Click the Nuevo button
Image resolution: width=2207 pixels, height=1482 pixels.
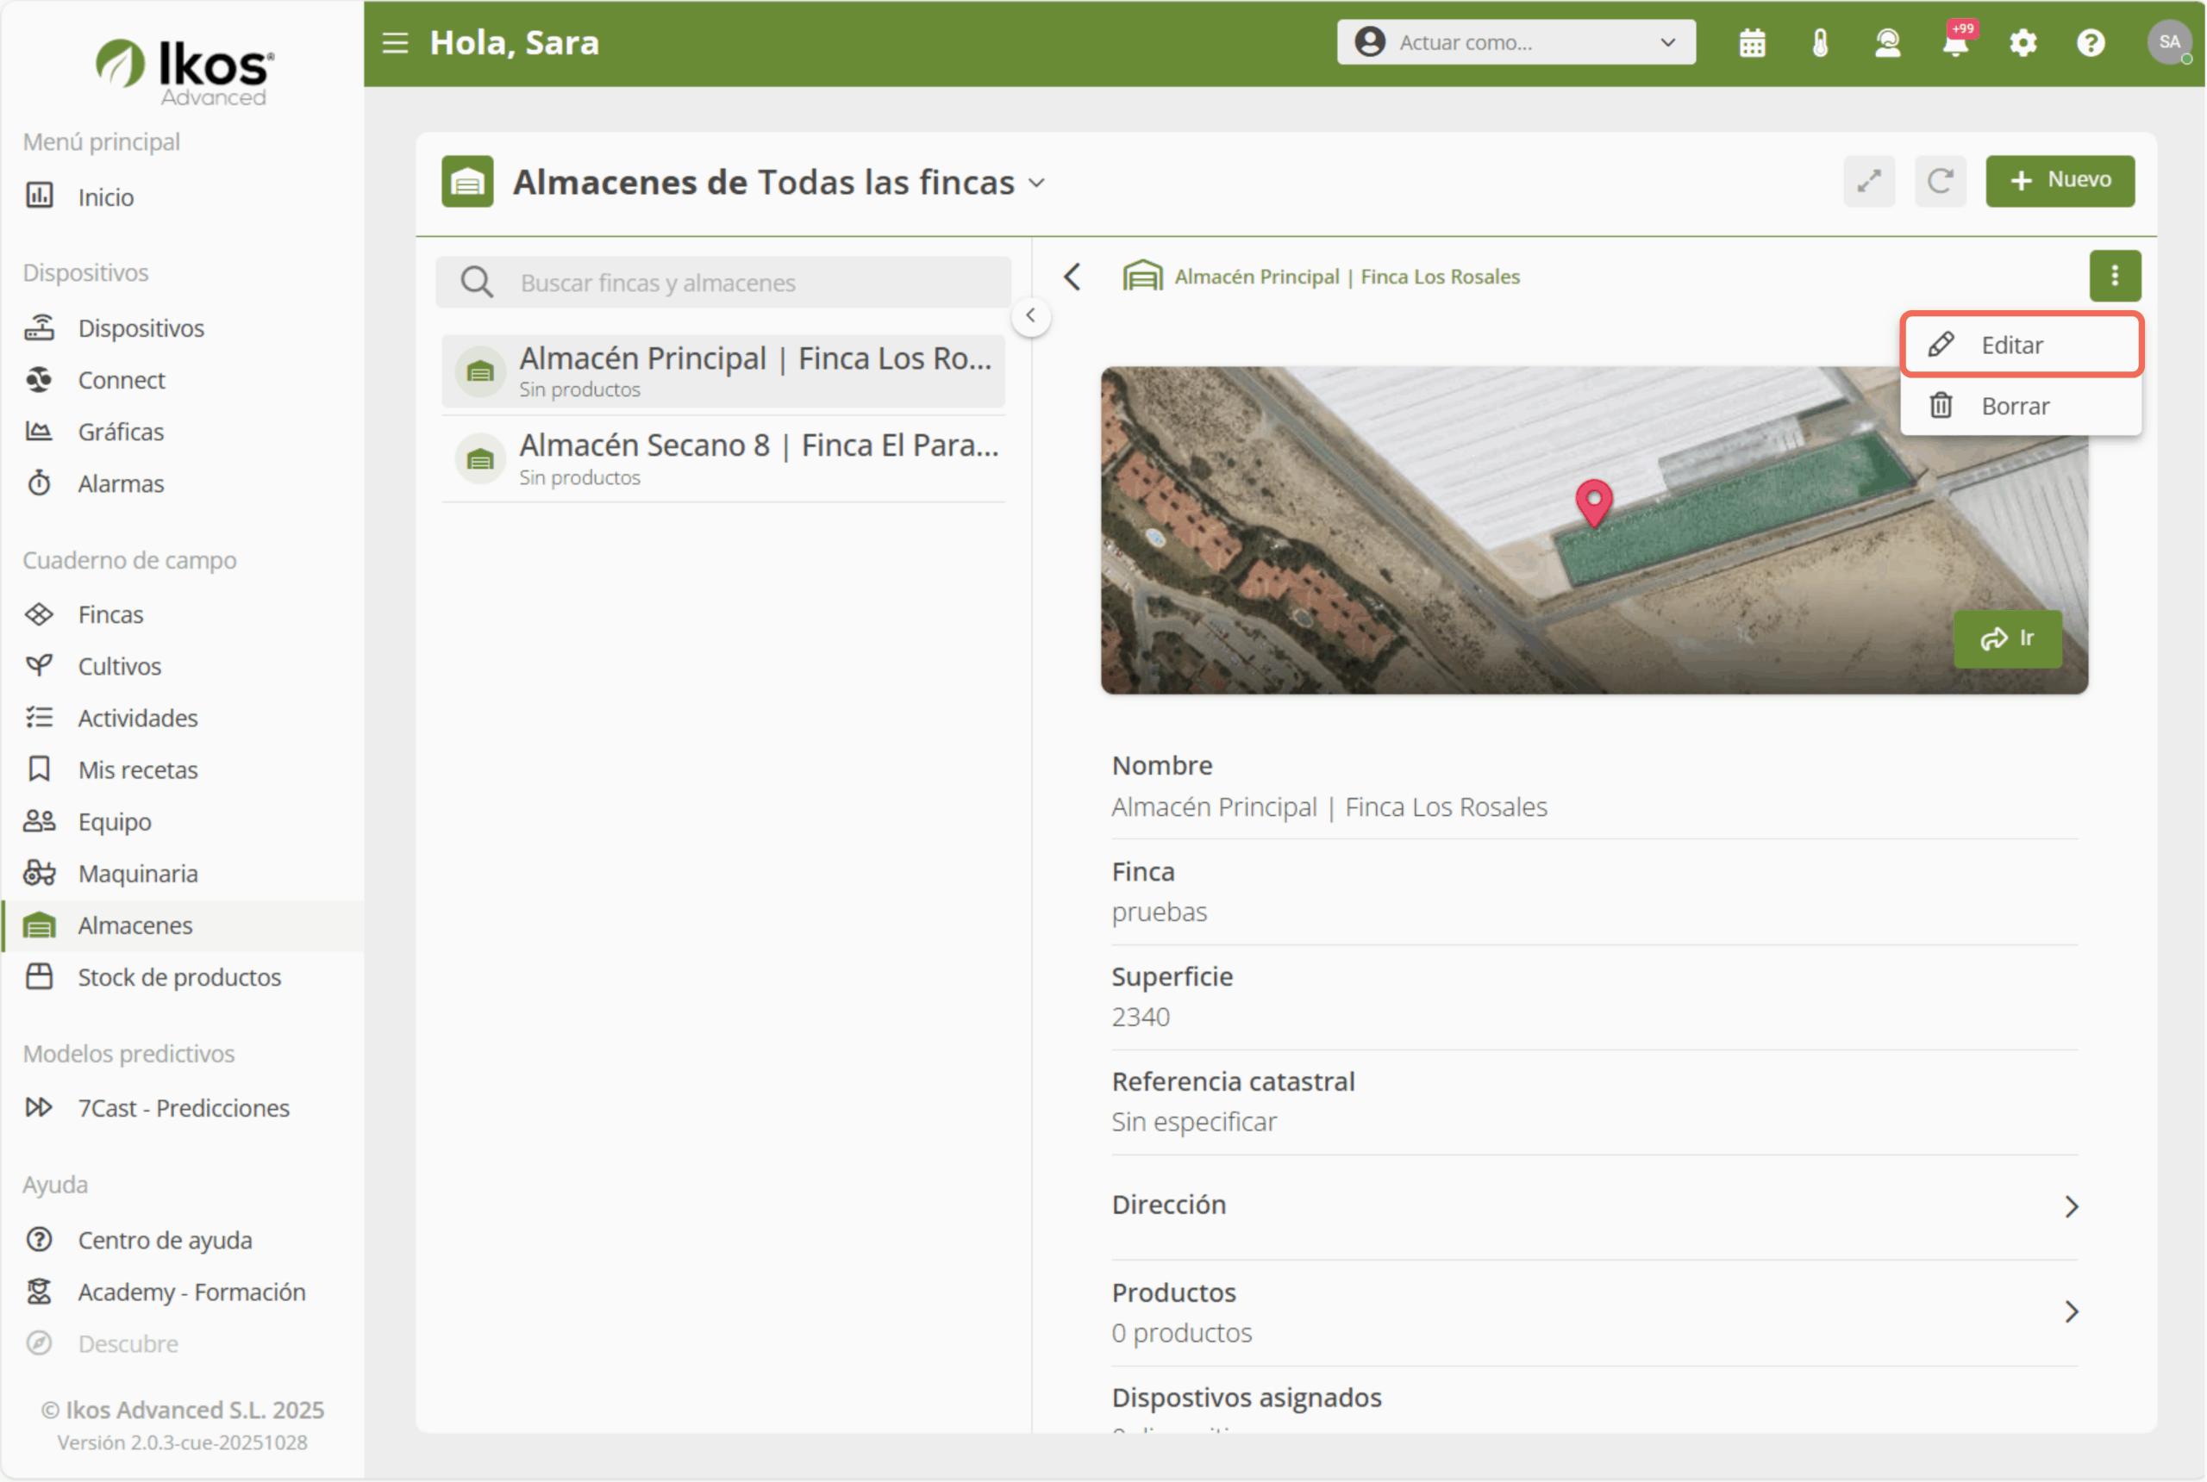[2060, 181]
